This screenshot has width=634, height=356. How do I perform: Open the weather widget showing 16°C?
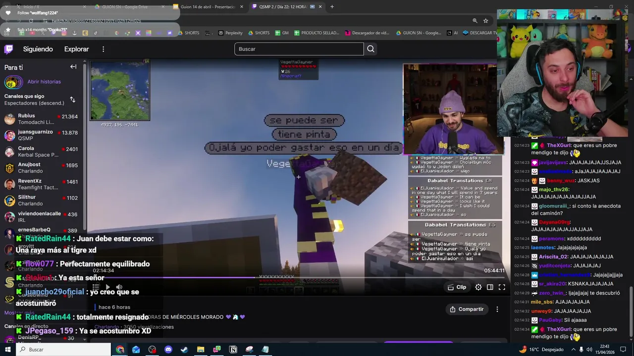[x=541, y=350]
